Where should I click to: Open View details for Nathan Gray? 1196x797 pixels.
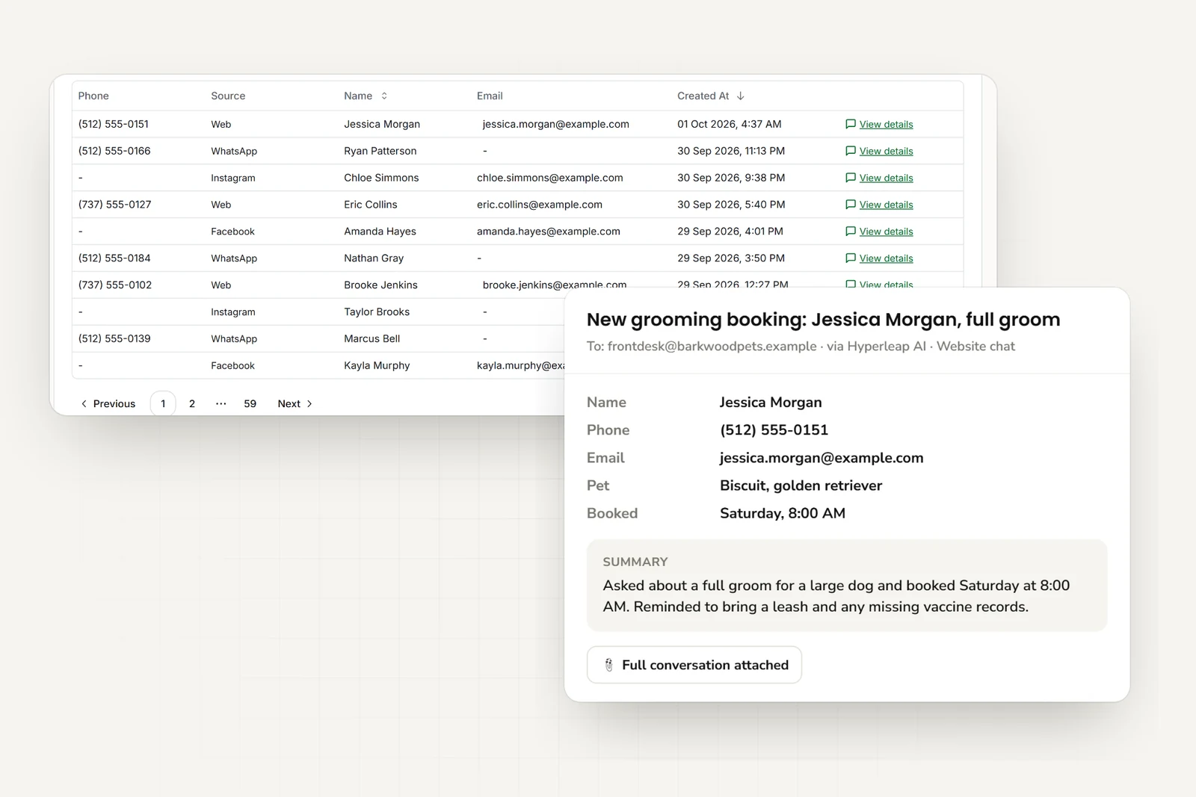886,258
